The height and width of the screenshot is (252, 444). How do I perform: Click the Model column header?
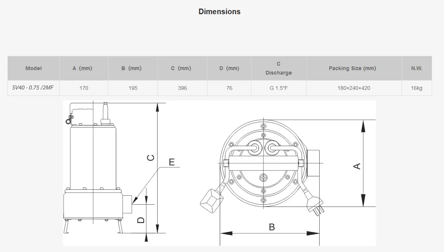tap(34, 68)
